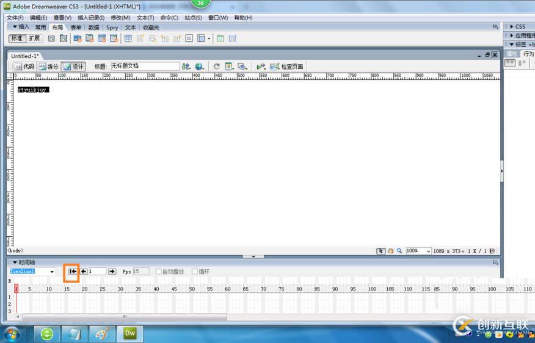Select the Hand tool in status bar
The image size is (535, 343).
[x=390, y=251]
